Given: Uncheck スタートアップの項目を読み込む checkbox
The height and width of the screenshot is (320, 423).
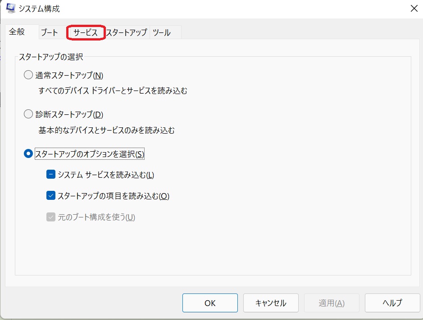Looking at the screenshot, I should (51, 195).
